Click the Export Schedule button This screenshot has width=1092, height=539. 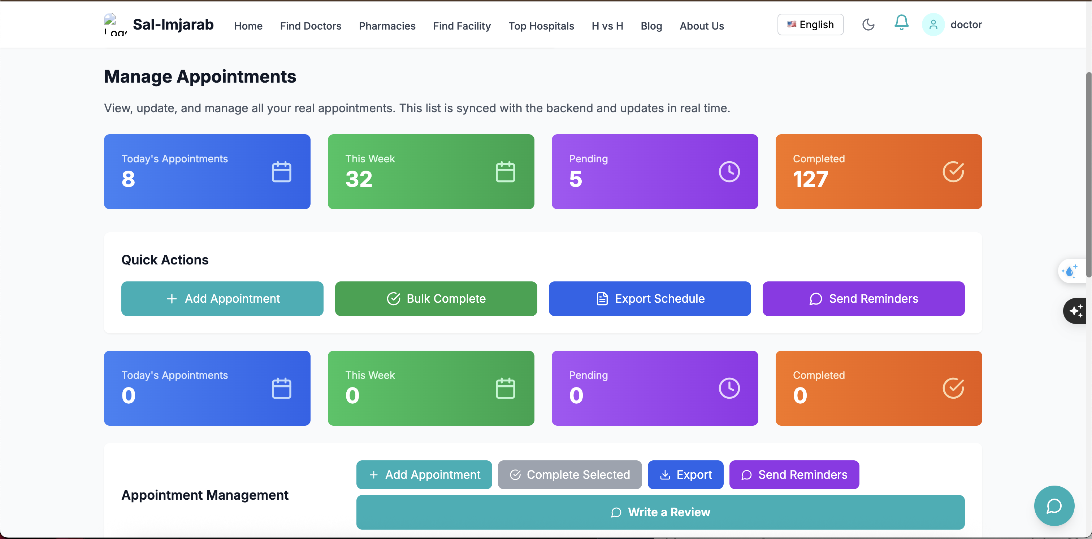tap(649, 298)
